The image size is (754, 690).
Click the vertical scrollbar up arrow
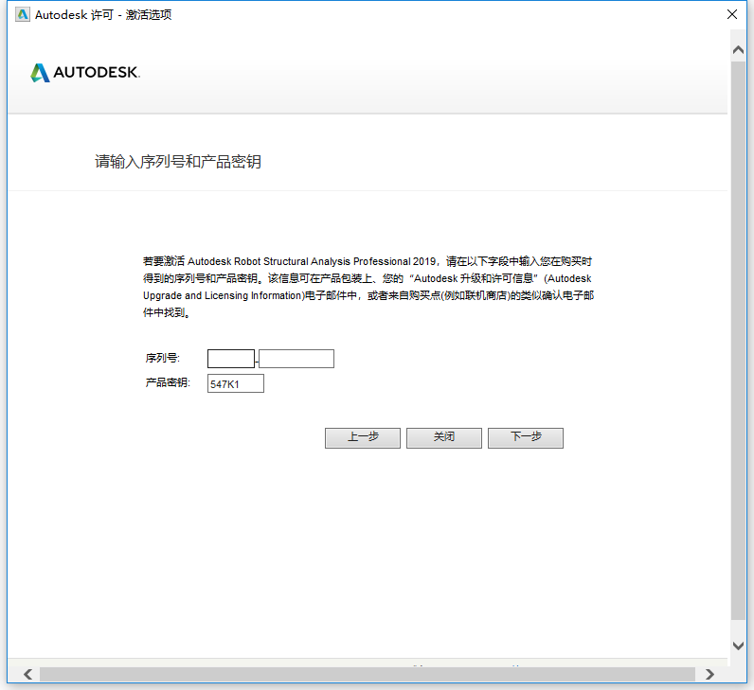738,49
